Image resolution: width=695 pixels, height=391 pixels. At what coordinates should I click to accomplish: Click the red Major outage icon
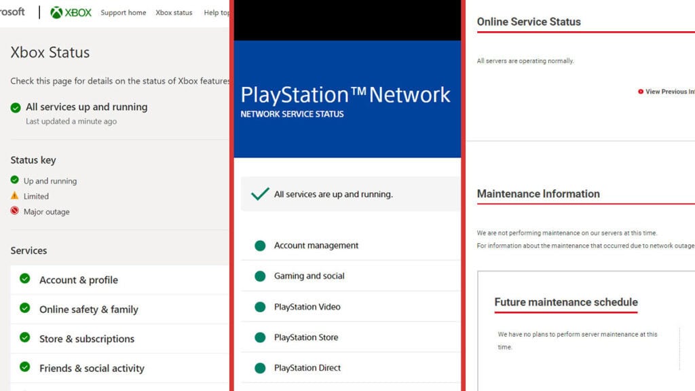point(14,211)
